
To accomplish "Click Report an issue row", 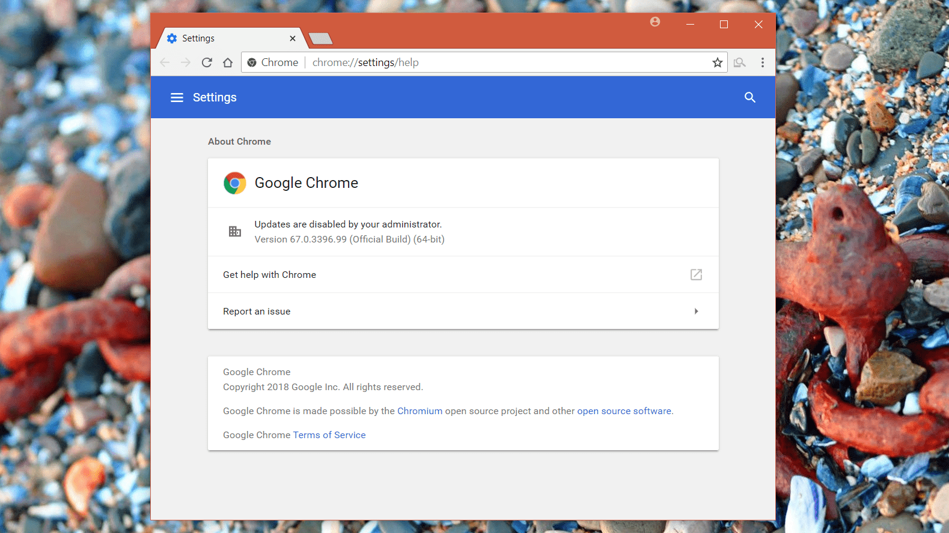I will 463,311.
